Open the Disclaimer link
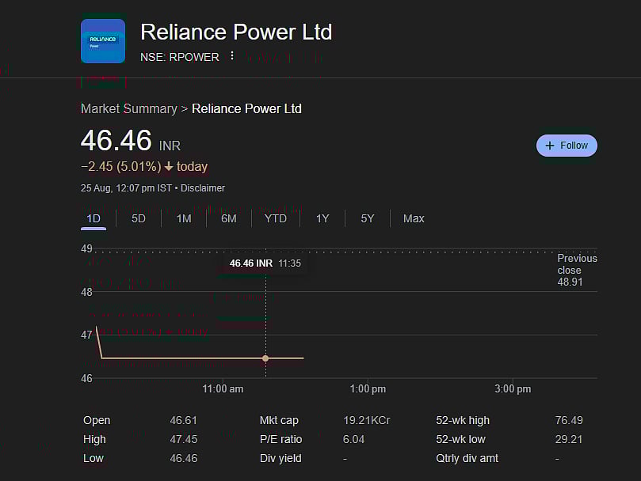Image resolution: width=641 pixels, height=481 pixels. tap(203, 188)
